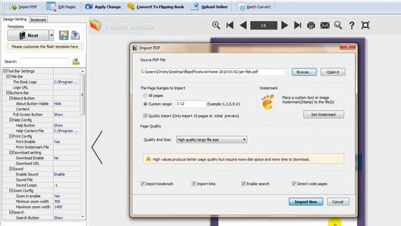Click the zoom in magnifier icon

pyautogui.click(x=216, y=25)
